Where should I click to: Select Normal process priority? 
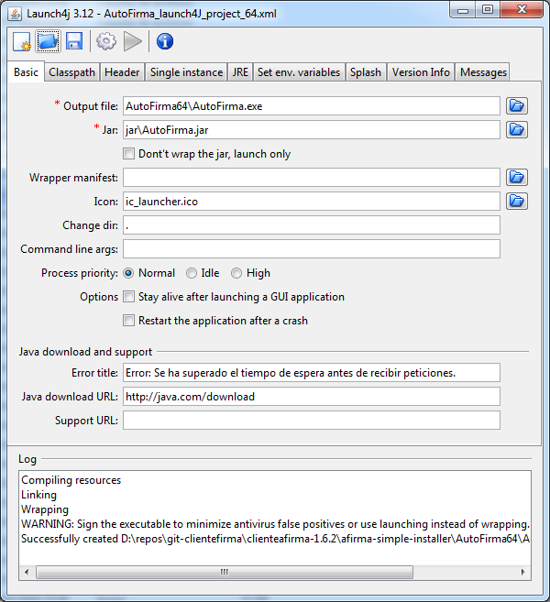[x=128, y=273]
